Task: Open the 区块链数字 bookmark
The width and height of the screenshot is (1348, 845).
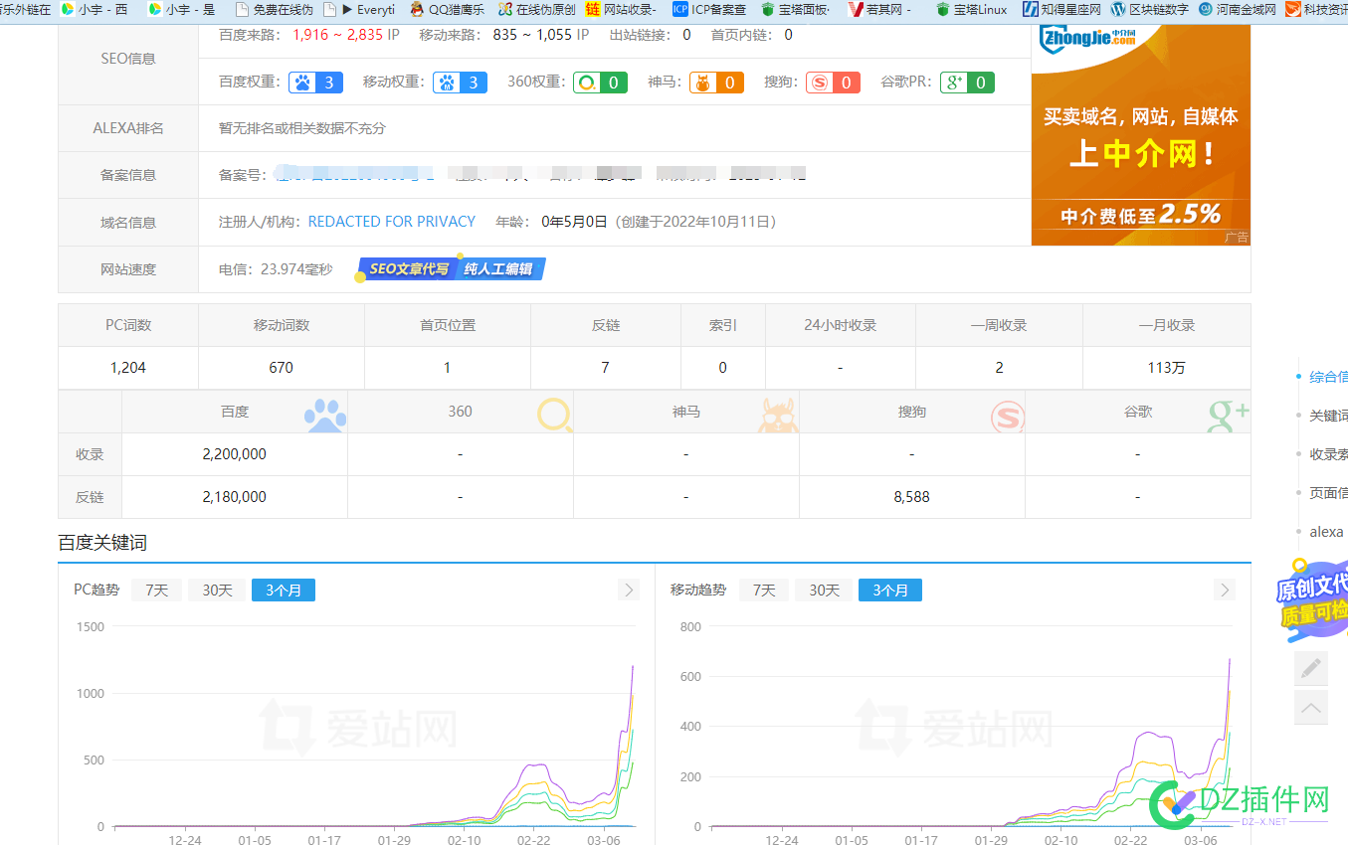Action: click(x=1150, y=9)
